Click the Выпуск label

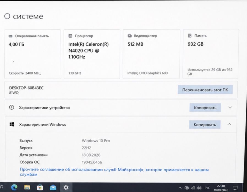26,141
